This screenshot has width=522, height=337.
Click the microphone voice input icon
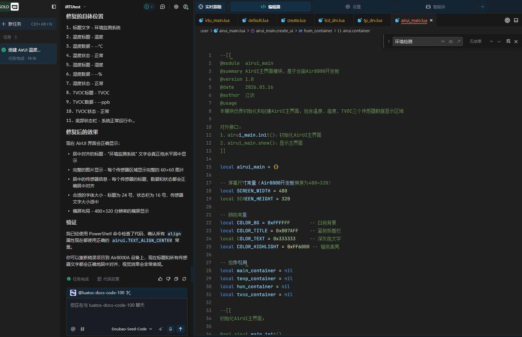171,329
